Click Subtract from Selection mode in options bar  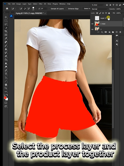tap(28, 9)
